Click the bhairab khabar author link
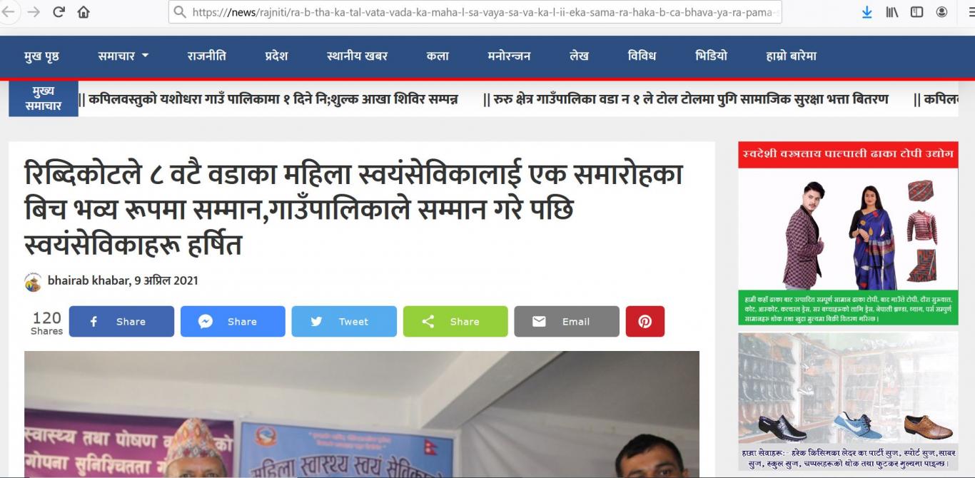 pyautogui.click(x=89, y=280)
